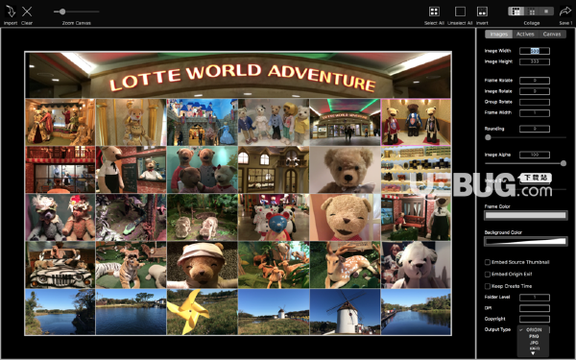This screenshot has width=576, height=360.
Task: Switch to the Canvas tab
Action: [552, 34]
